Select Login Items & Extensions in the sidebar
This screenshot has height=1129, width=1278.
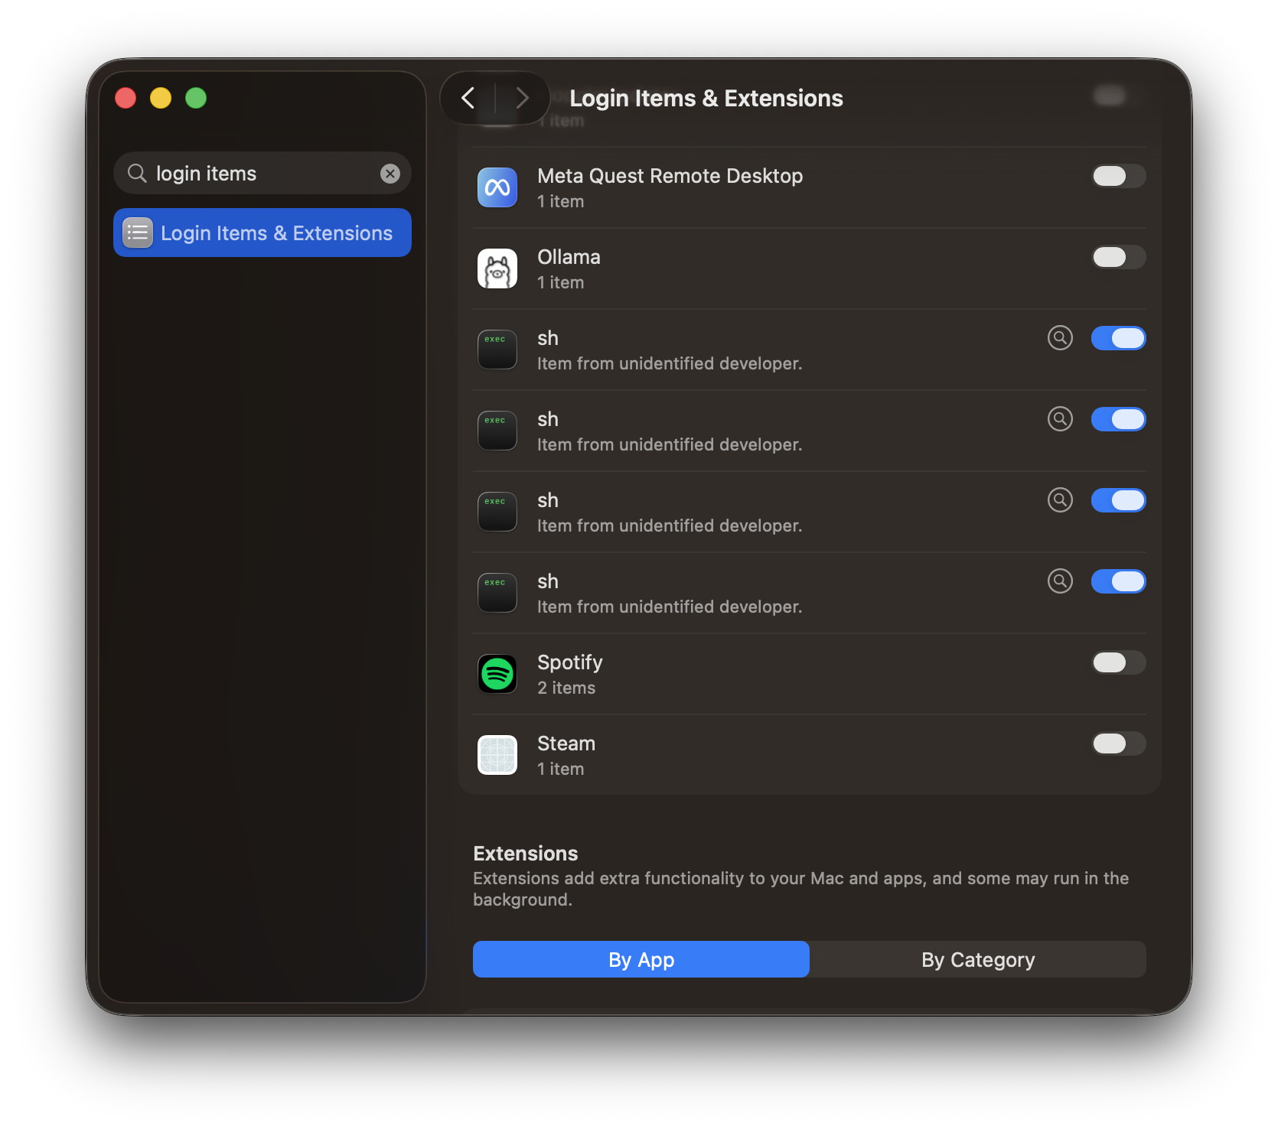tap(262, 233)
